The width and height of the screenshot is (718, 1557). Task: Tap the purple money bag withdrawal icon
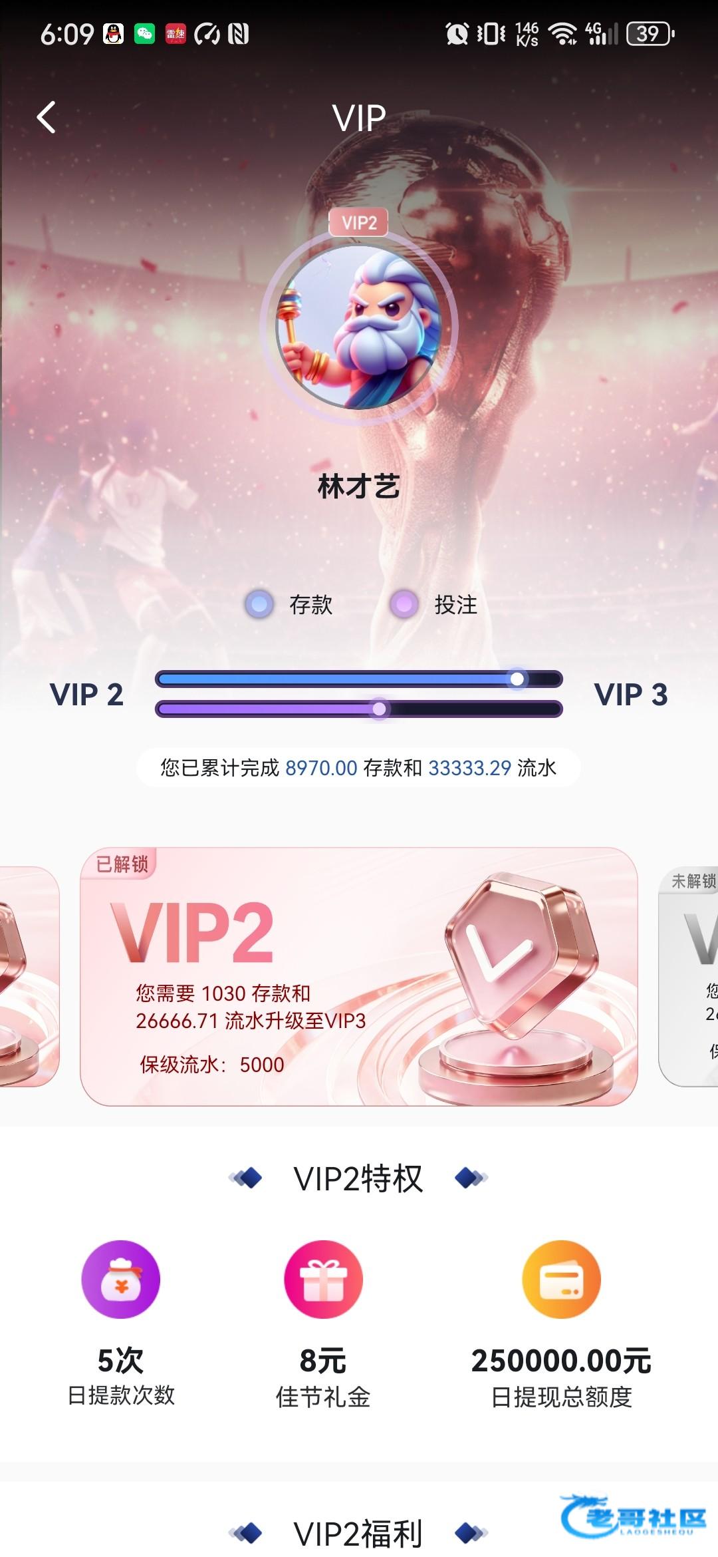[x=121, y=1279]
